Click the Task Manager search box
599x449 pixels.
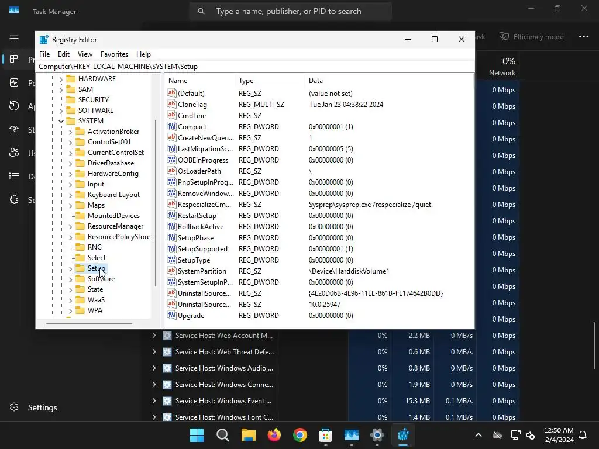(290, 12)
